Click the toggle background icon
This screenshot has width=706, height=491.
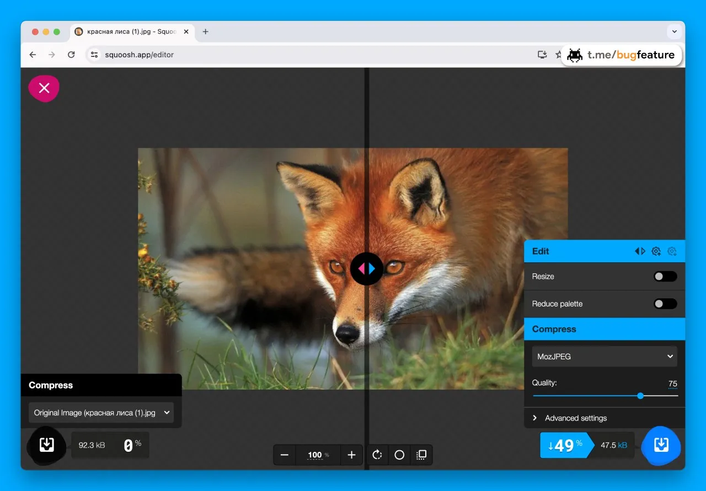[421, 455]
